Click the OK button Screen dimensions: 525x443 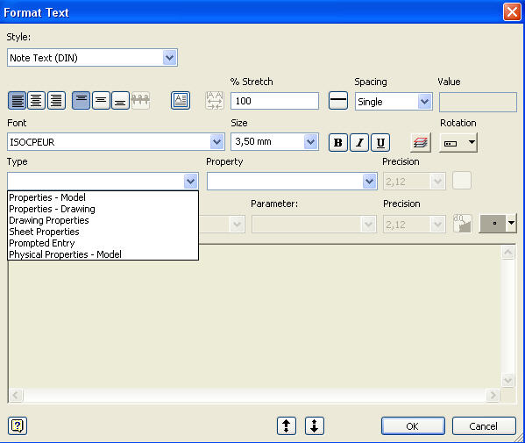click(413, 426)
